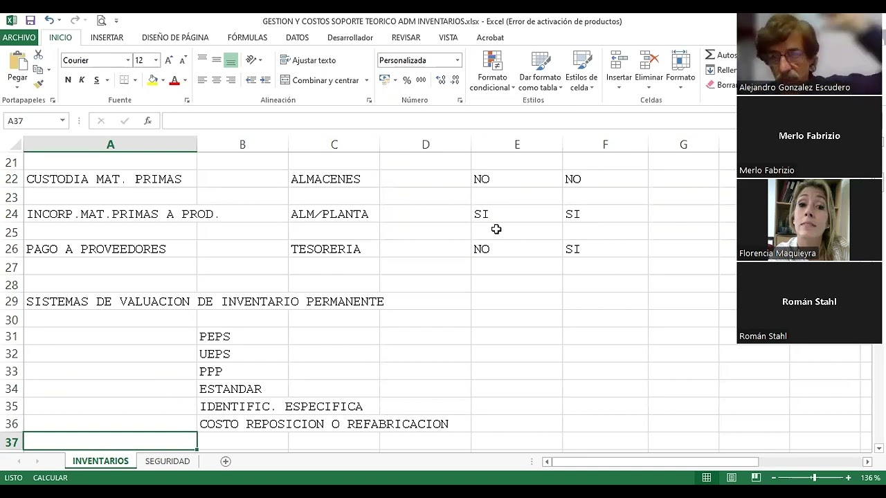Switch to Page Layout view icon
The height and width of the screenshot is (498, 886).
pos(732,478)
